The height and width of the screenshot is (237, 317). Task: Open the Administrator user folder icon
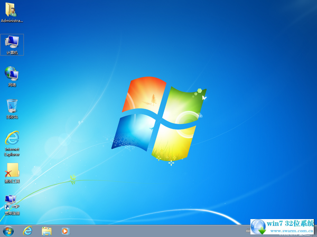(x=12, y=11)
